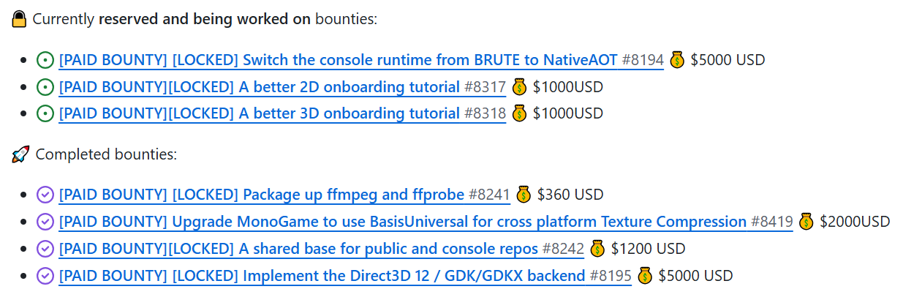Open the Direct3D 12 GDK backend issue
This screenshot has height=300, width=903.
(322, 276)
